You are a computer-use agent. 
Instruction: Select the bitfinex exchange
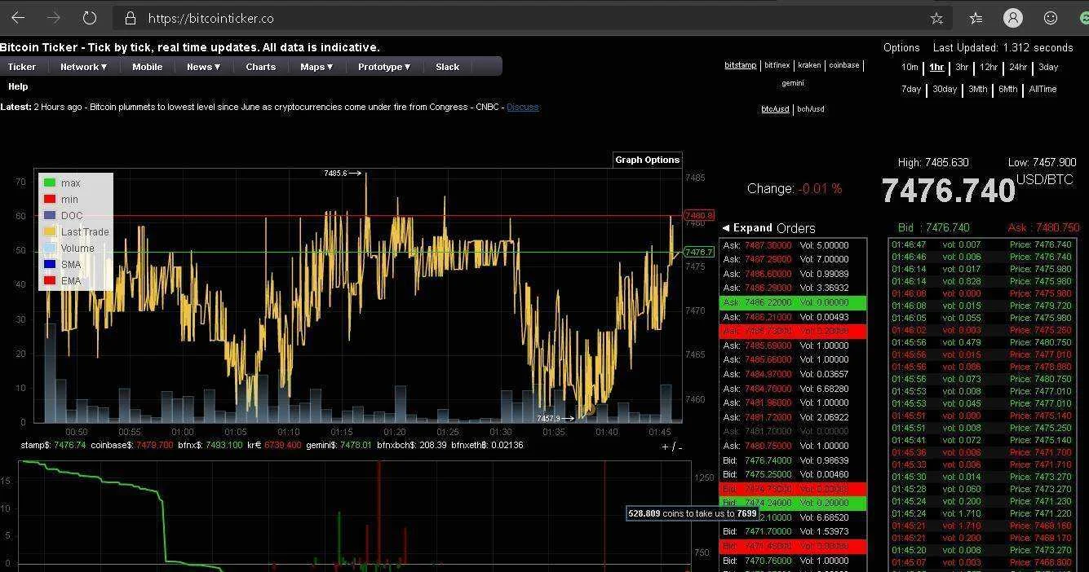coord(777,65)
